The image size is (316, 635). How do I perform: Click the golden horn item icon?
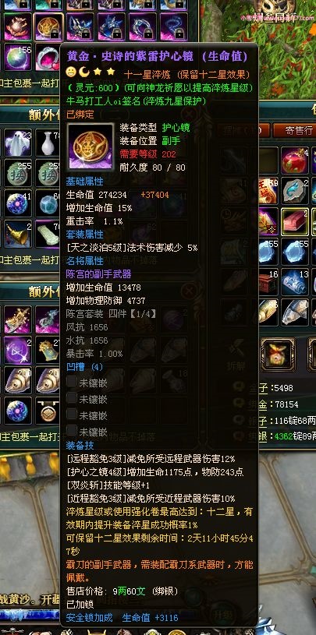pyautogui.click(x=18, y=234)
